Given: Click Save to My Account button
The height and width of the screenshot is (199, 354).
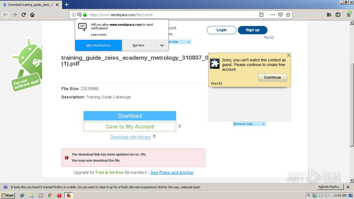Looking at the screenshot, I should 130,127.
